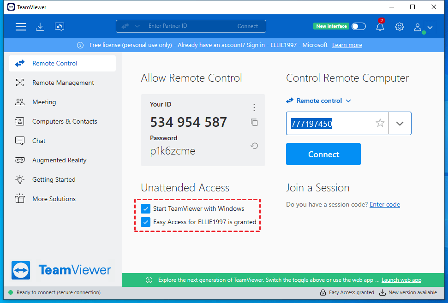Select Computers & Contacts in the sidebar
The width and height of the screenshot is (448, 303).
coord(65,121)
